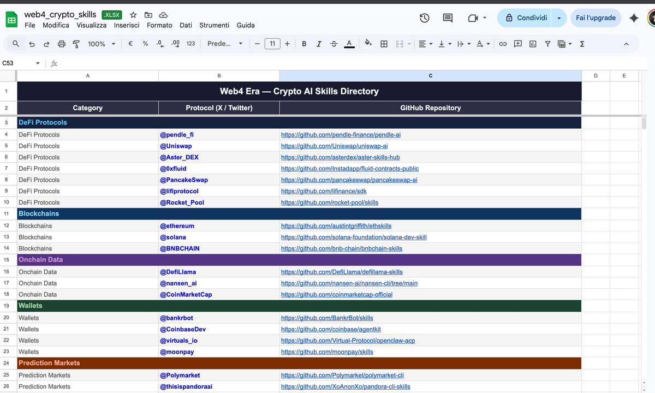Open the comments panel icon

(x=448, y=18)
